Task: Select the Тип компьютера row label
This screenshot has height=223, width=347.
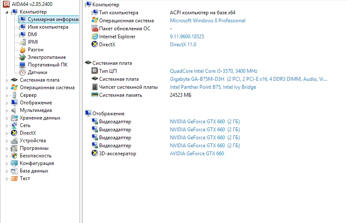Action: tap(118, 13)
